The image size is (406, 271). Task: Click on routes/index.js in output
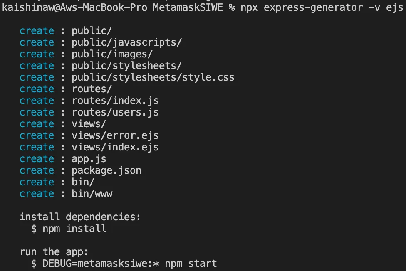coord(115,101)
